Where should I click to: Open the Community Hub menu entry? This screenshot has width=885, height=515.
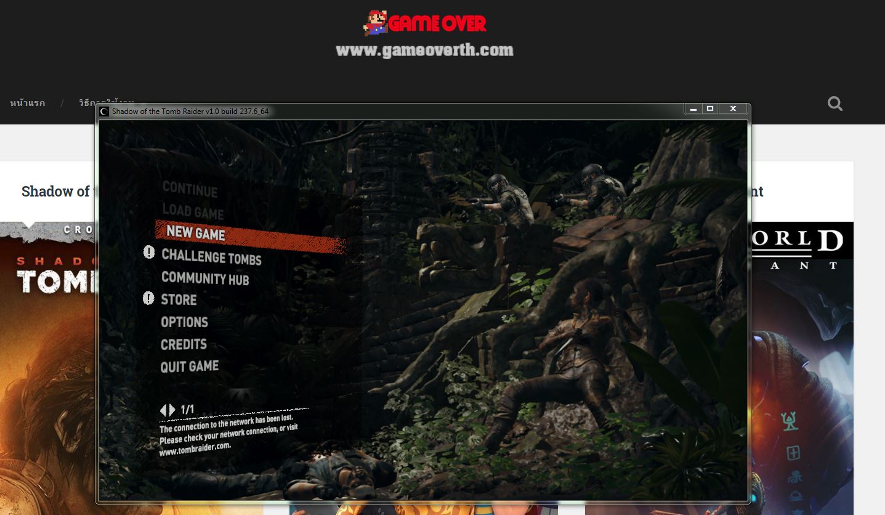[x=205, y=278]
